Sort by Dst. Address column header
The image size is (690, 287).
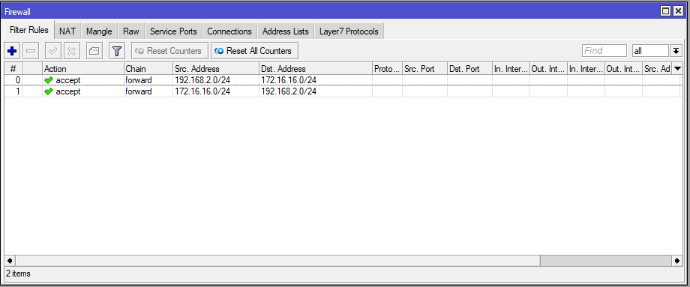tap(316, 69)
